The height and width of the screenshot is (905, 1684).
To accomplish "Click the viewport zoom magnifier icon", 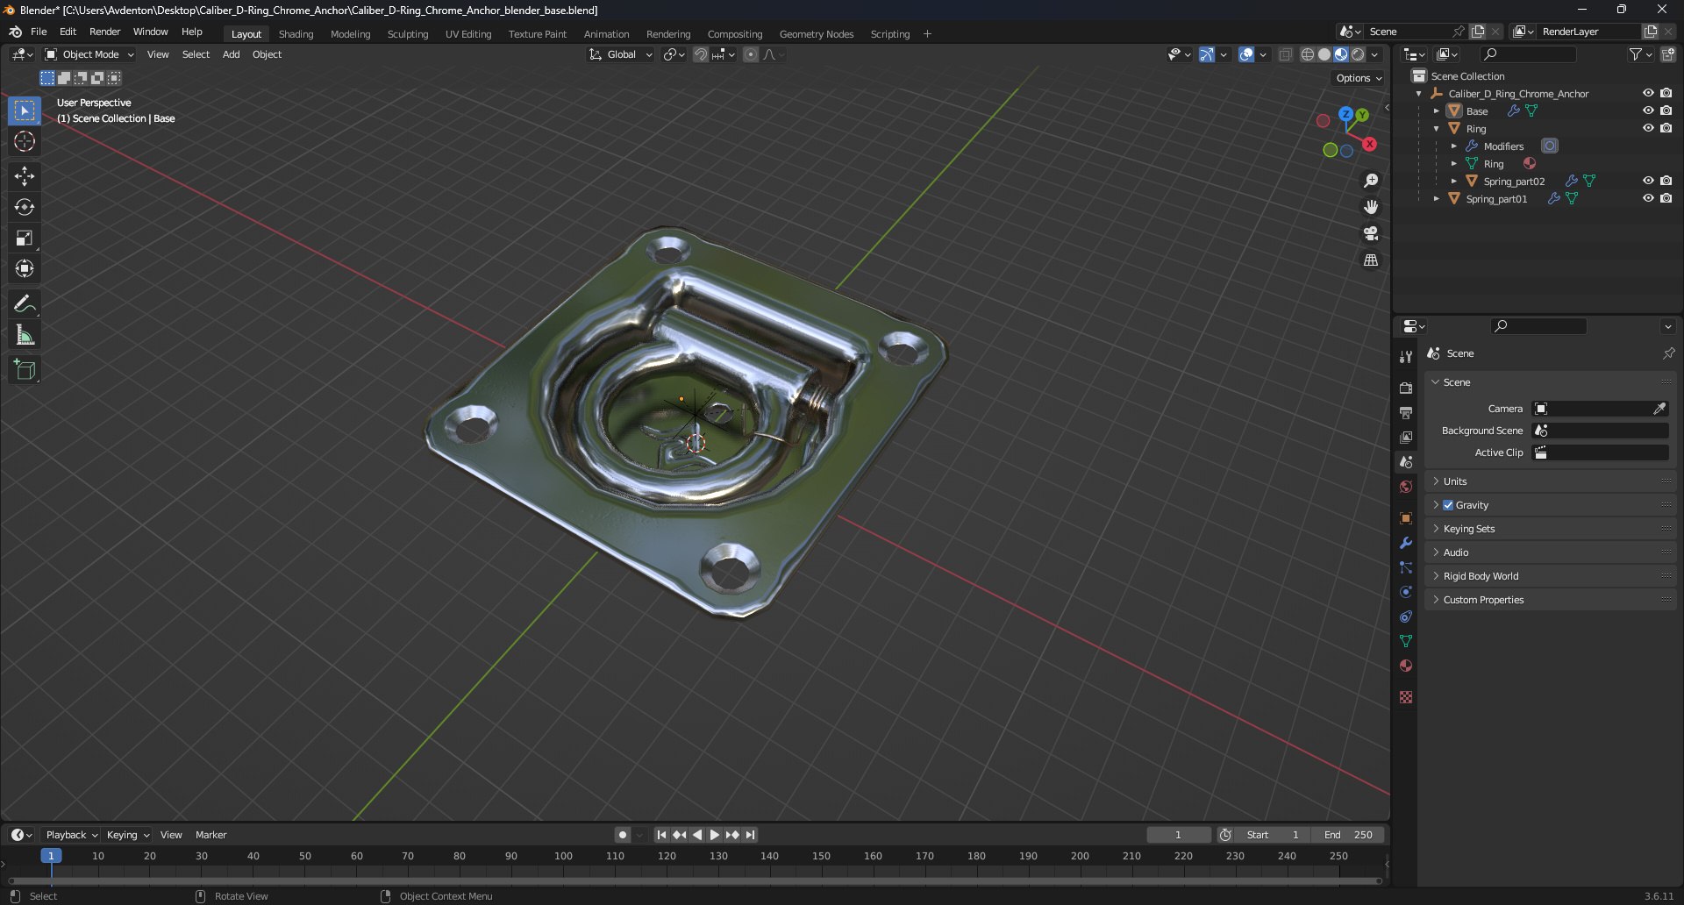I will coord(1371,181).
